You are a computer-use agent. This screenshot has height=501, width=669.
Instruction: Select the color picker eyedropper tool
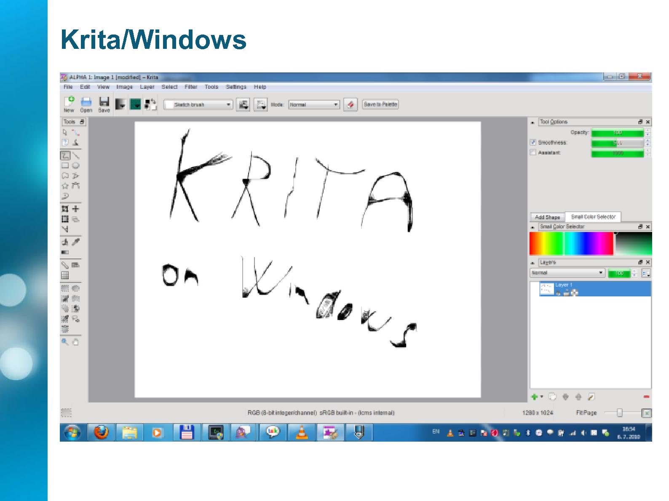(x=75, y=242)
